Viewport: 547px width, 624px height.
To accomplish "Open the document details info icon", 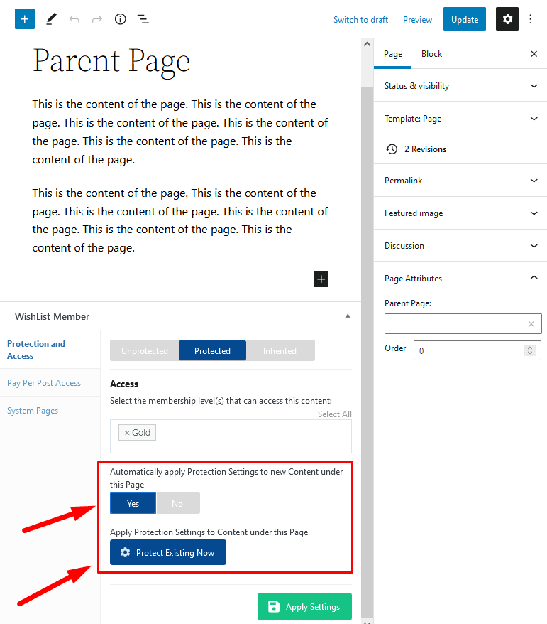I will [121, 19].
